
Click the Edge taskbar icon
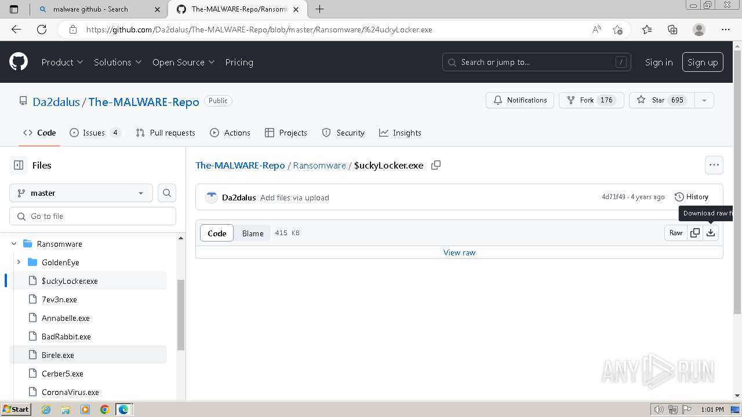pyautogui.click(x=123, y=409)
